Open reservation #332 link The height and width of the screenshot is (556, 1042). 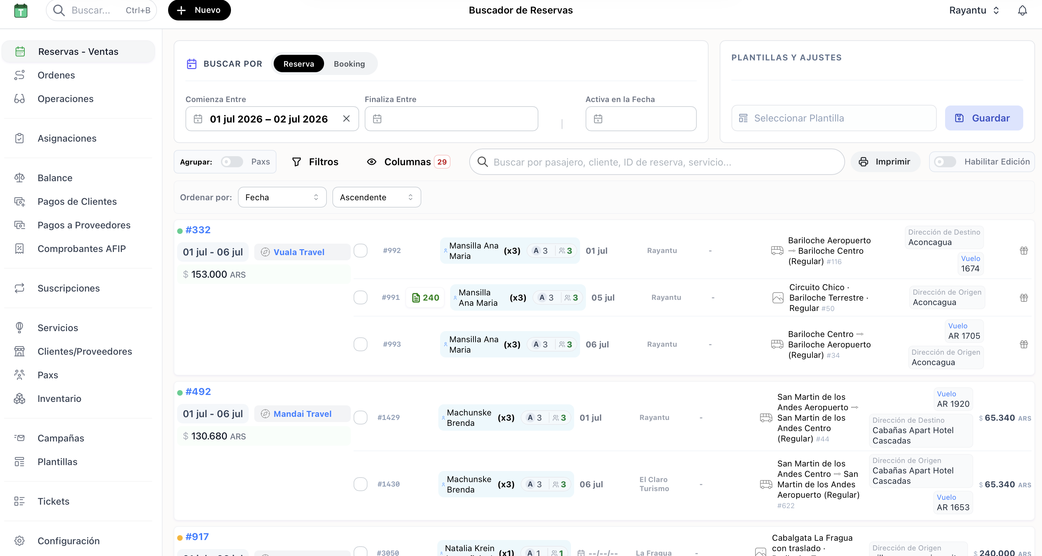click(x=198, y=230)
